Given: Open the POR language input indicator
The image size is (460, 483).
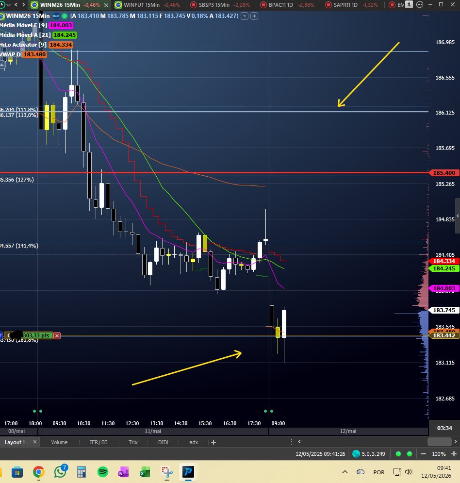Looking at the screenshot, I should click(x=378, y=472).
